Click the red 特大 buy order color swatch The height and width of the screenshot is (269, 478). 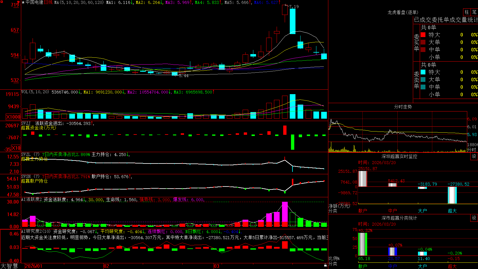(423, 35)
